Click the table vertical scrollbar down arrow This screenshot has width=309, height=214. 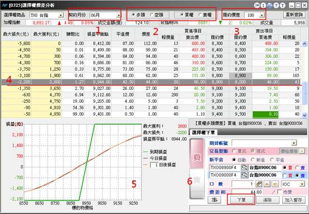305,115
